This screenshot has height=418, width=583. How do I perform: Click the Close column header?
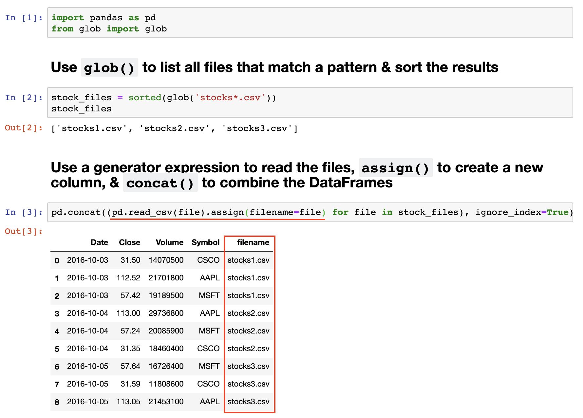129,242
